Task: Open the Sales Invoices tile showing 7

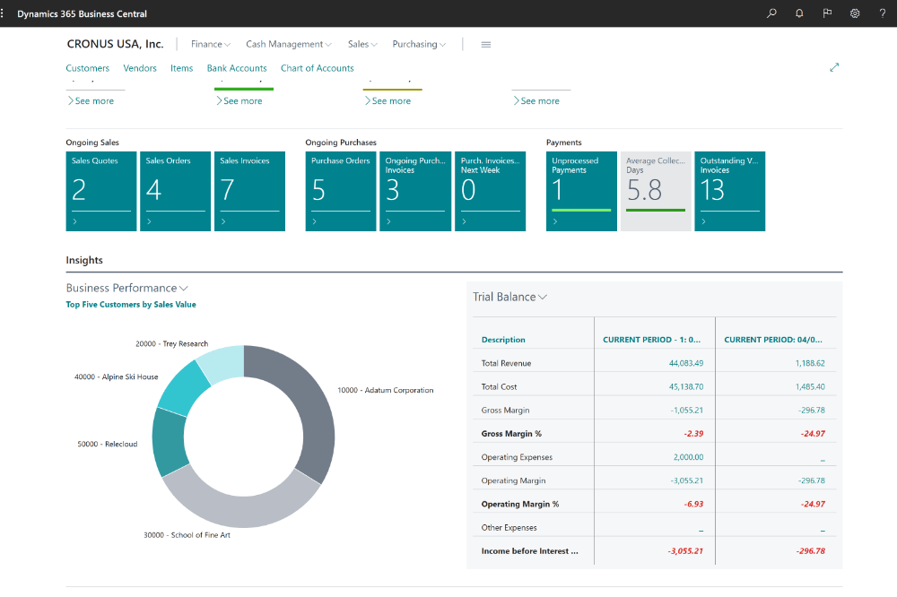Action: pos(249,191)
